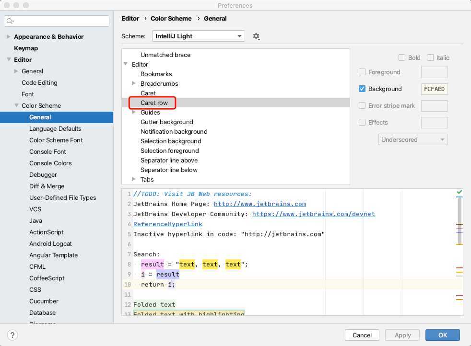Viewport: 471px width, 346px height.
Task: Click the Apply button
Action: [x=402, y=335]
